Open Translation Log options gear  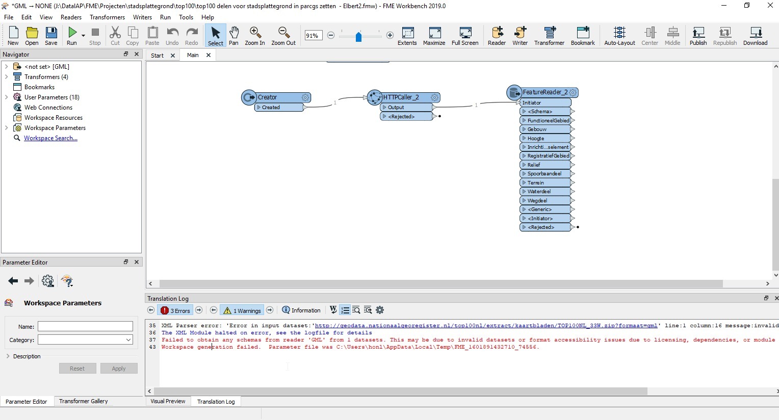coord(380,310)
